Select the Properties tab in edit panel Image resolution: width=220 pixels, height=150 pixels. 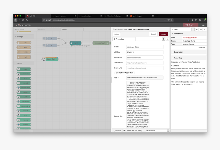click(124, 39)
